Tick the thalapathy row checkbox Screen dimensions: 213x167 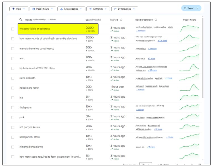[x=12, y=108]
